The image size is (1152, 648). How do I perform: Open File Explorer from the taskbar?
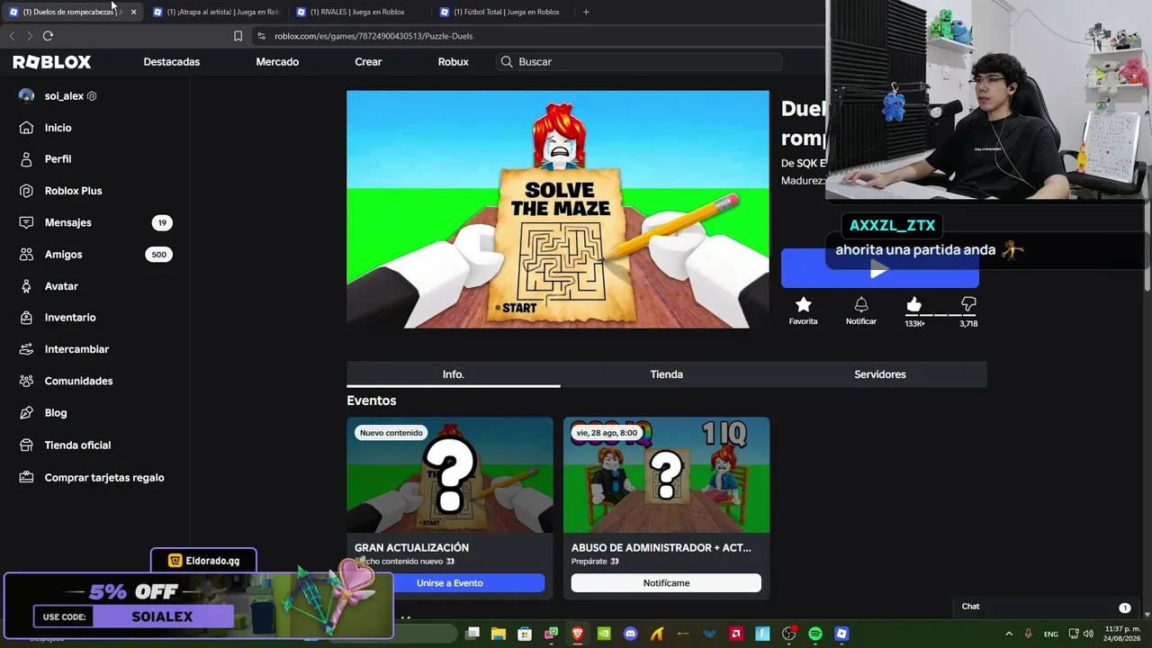[x=499, y=634]
